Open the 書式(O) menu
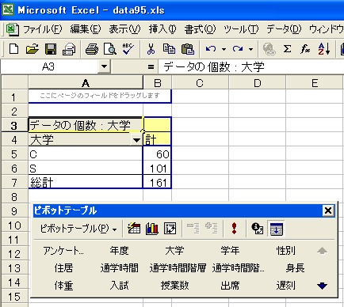This screenshot has width=344, height=307. [x=200, y=29]
